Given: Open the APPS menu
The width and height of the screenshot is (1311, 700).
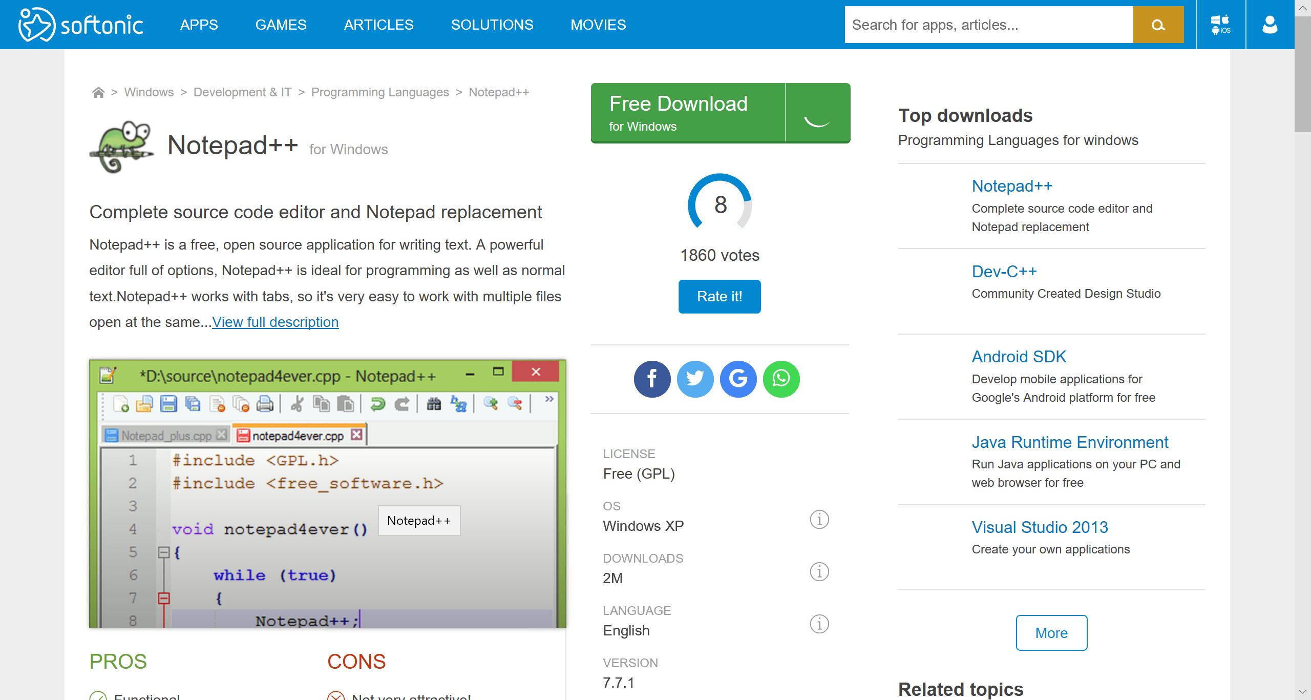Looking at the screenshot, I should [199, 25].
